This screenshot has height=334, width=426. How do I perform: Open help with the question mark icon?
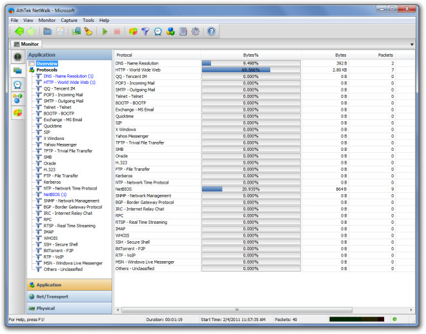click(x=211, y=32)
